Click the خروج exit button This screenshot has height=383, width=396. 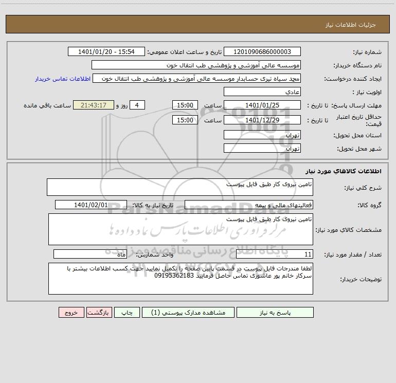point(71,312)
